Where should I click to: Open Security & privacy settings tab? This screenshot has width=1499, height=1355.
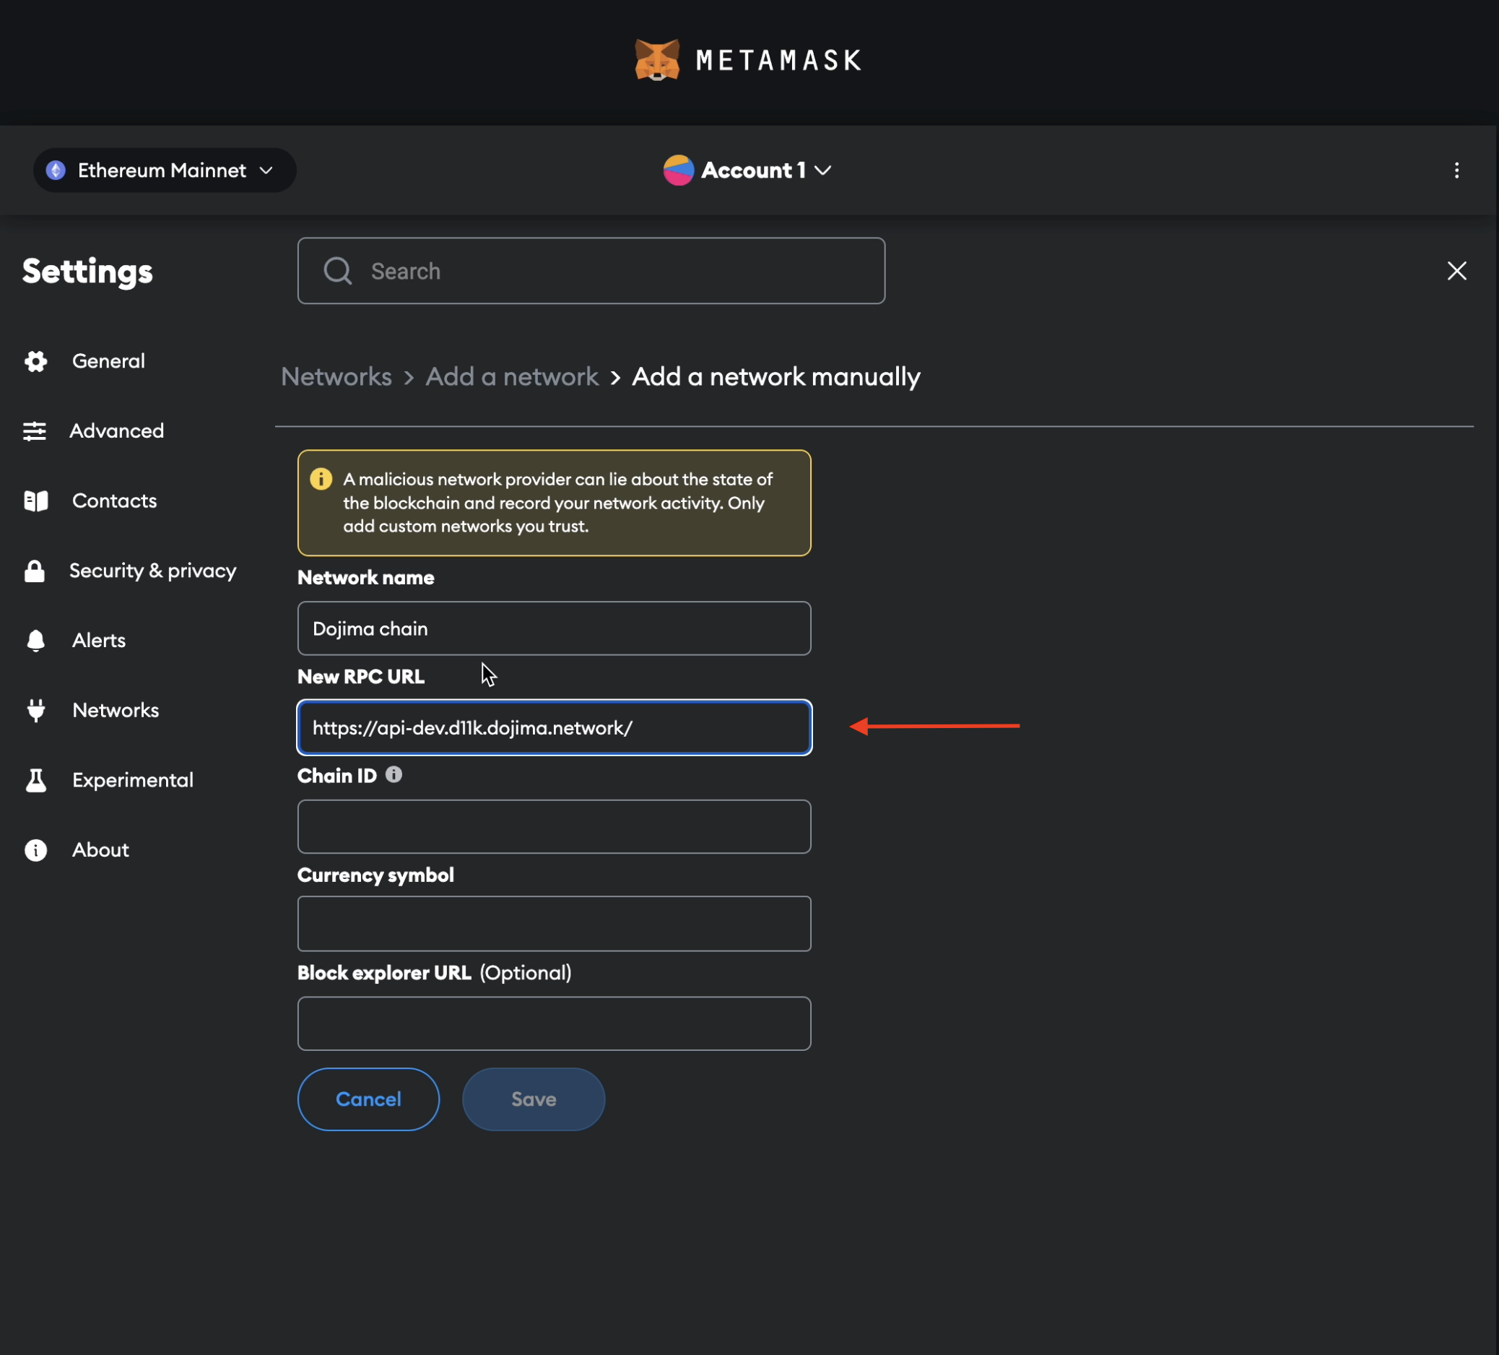152,571
